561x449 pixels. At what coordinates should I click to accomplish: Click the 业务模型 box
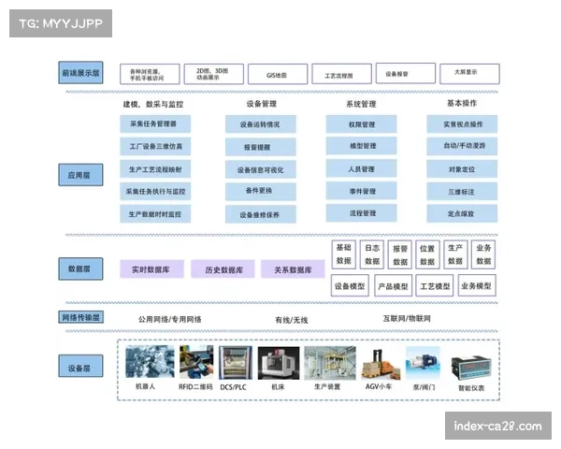tap(477, 285)
